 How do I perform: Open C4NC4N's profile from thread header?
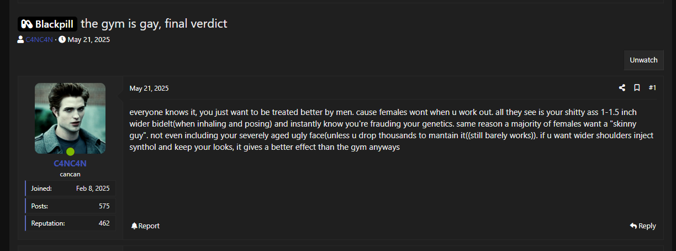tap(39, 39)
